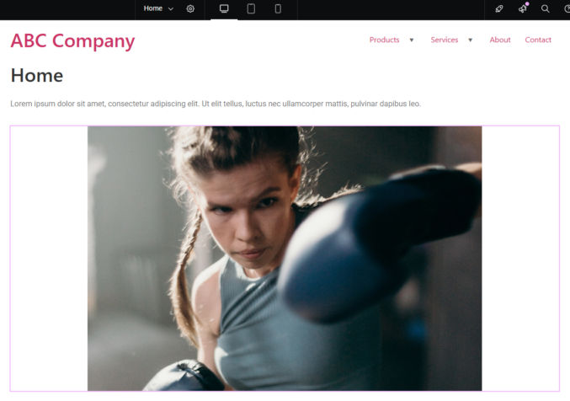
Task: Go to the Contact page link
Action: [538, 40]
